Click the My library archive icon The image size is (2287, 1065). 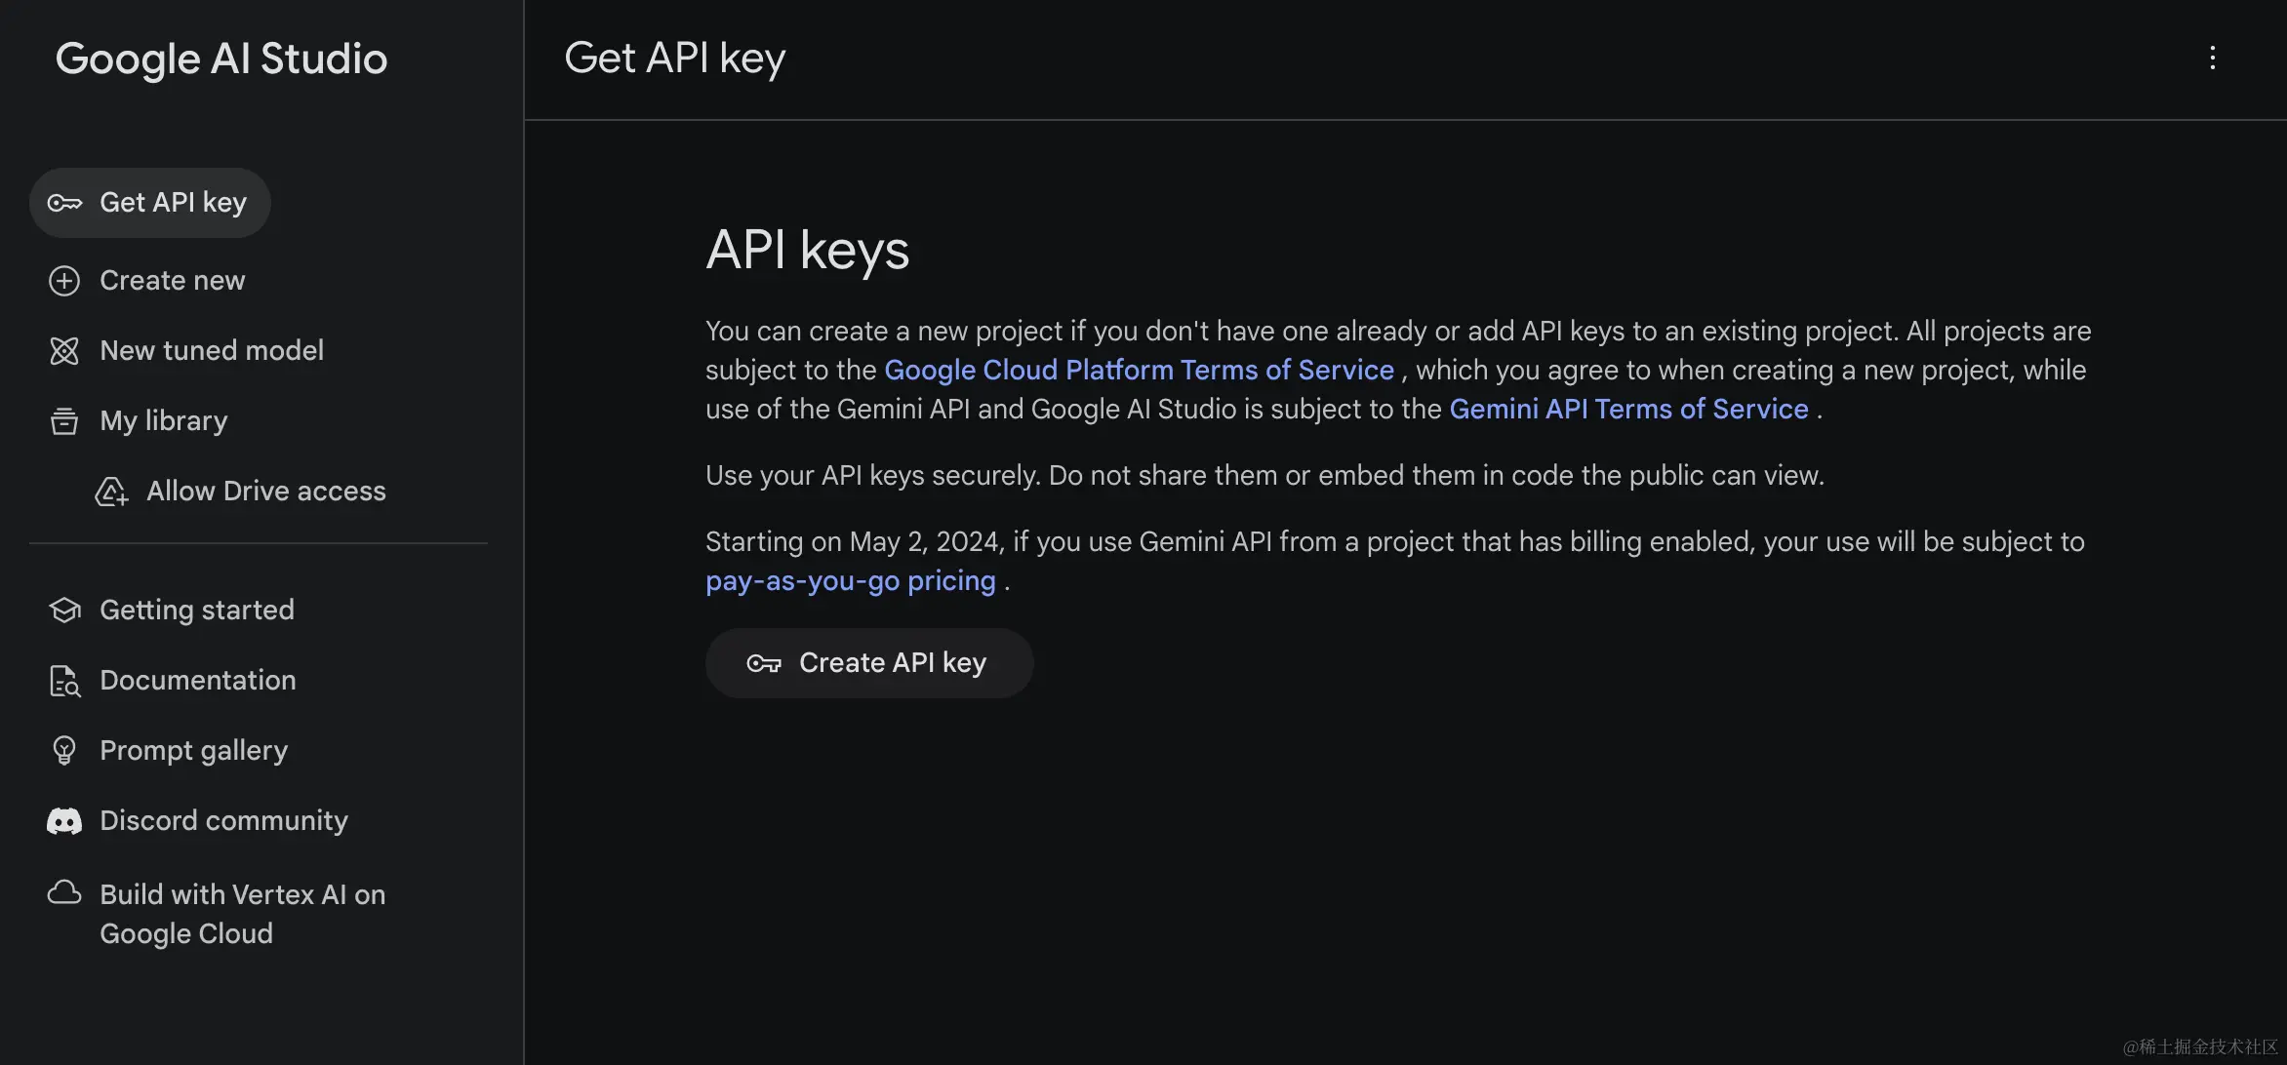64,421
